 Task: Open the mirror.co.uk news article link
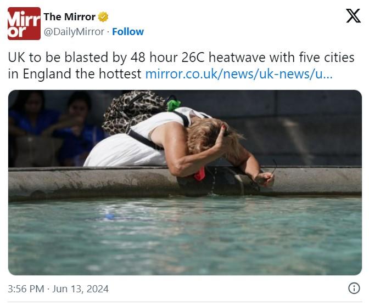[x=239, y=74]
